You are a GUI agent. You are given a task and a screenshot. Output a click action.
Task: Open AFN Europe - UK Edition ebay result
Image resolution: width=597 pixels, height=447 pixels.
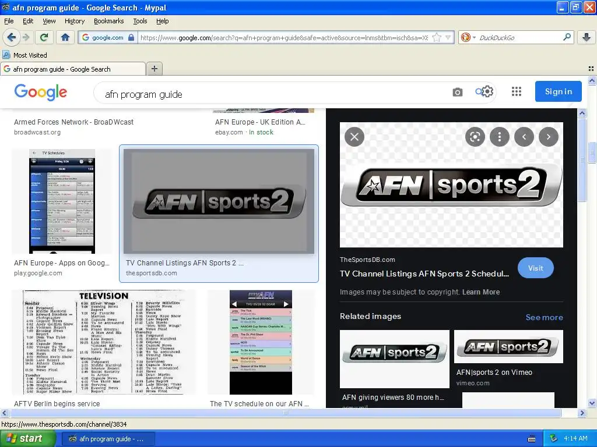tap(260, 122)
